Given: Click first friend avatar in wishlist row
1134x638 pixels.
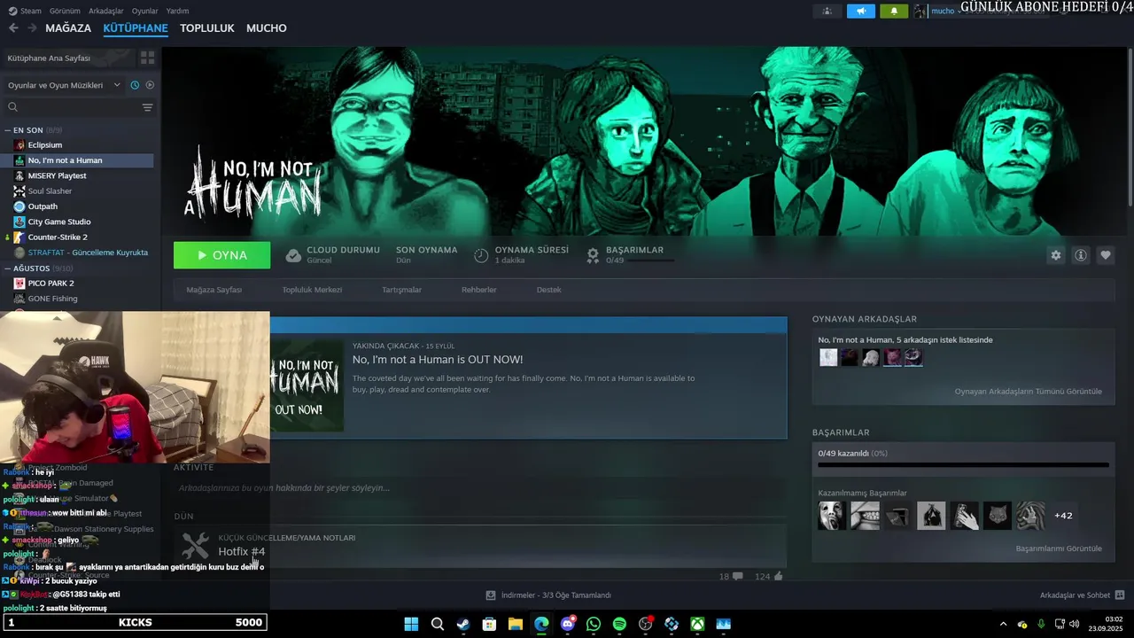Looking at the screenshot, I should [828, 357].
